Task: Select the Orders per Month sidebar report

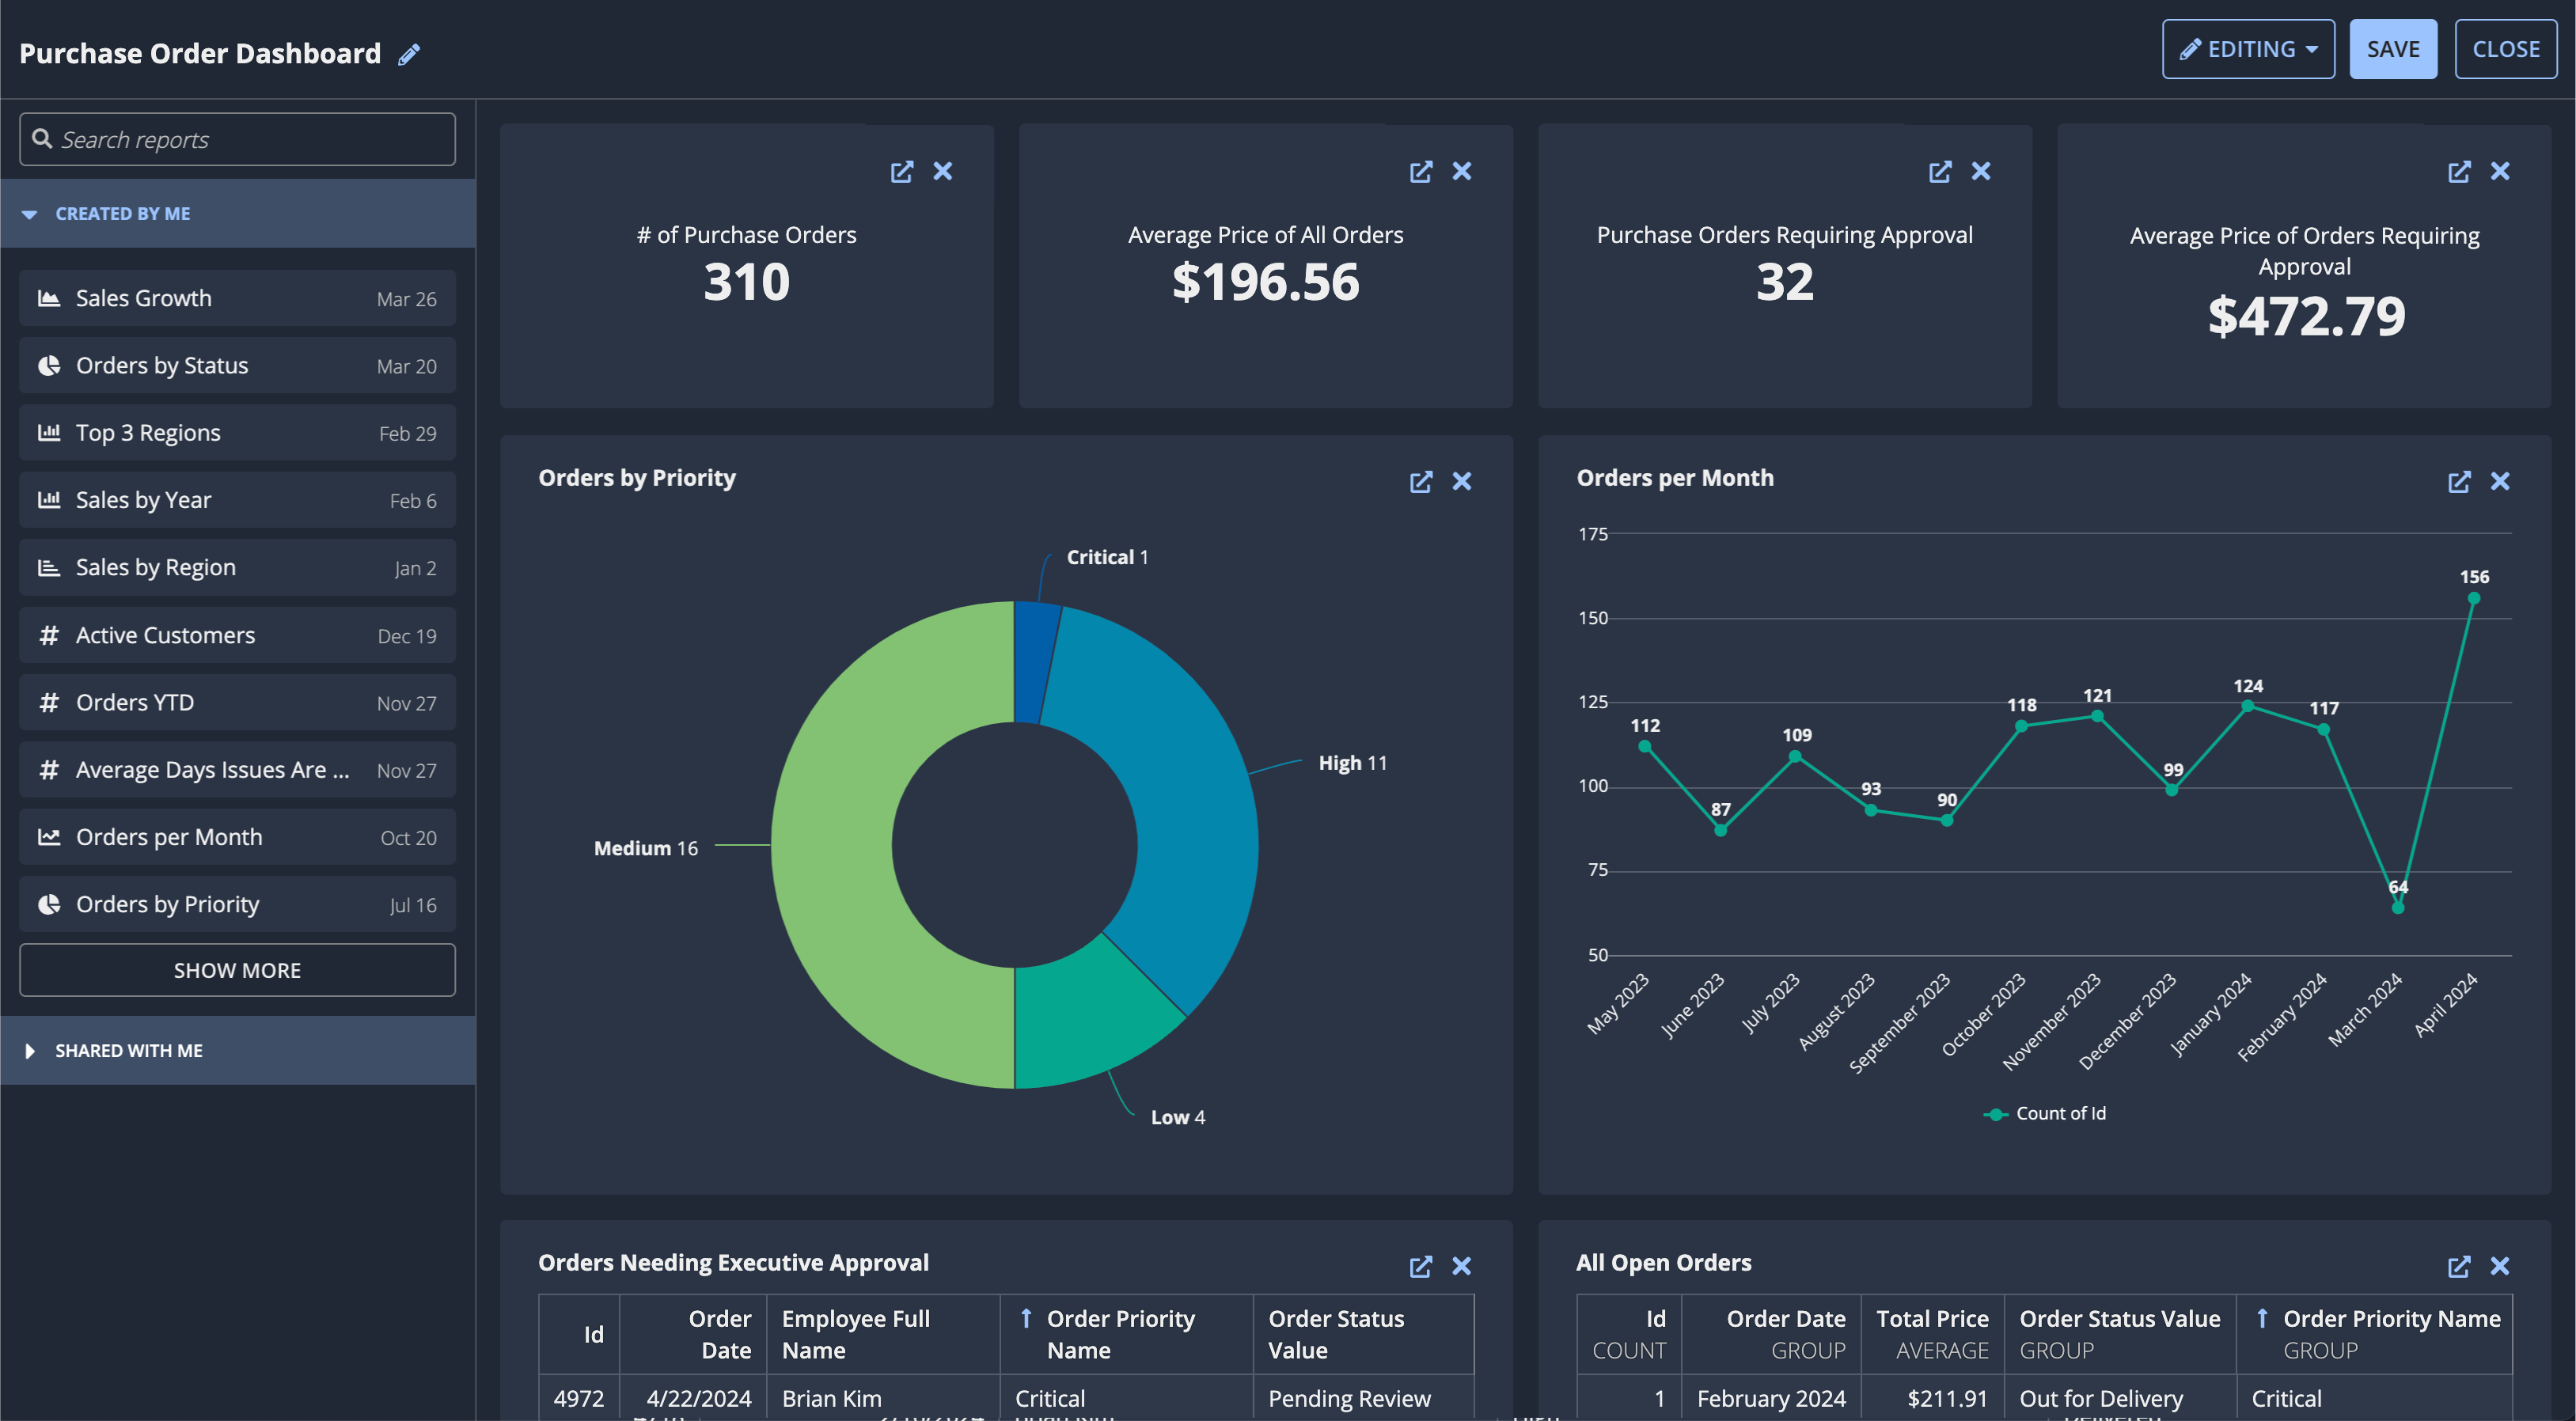Action: [238, 837]
